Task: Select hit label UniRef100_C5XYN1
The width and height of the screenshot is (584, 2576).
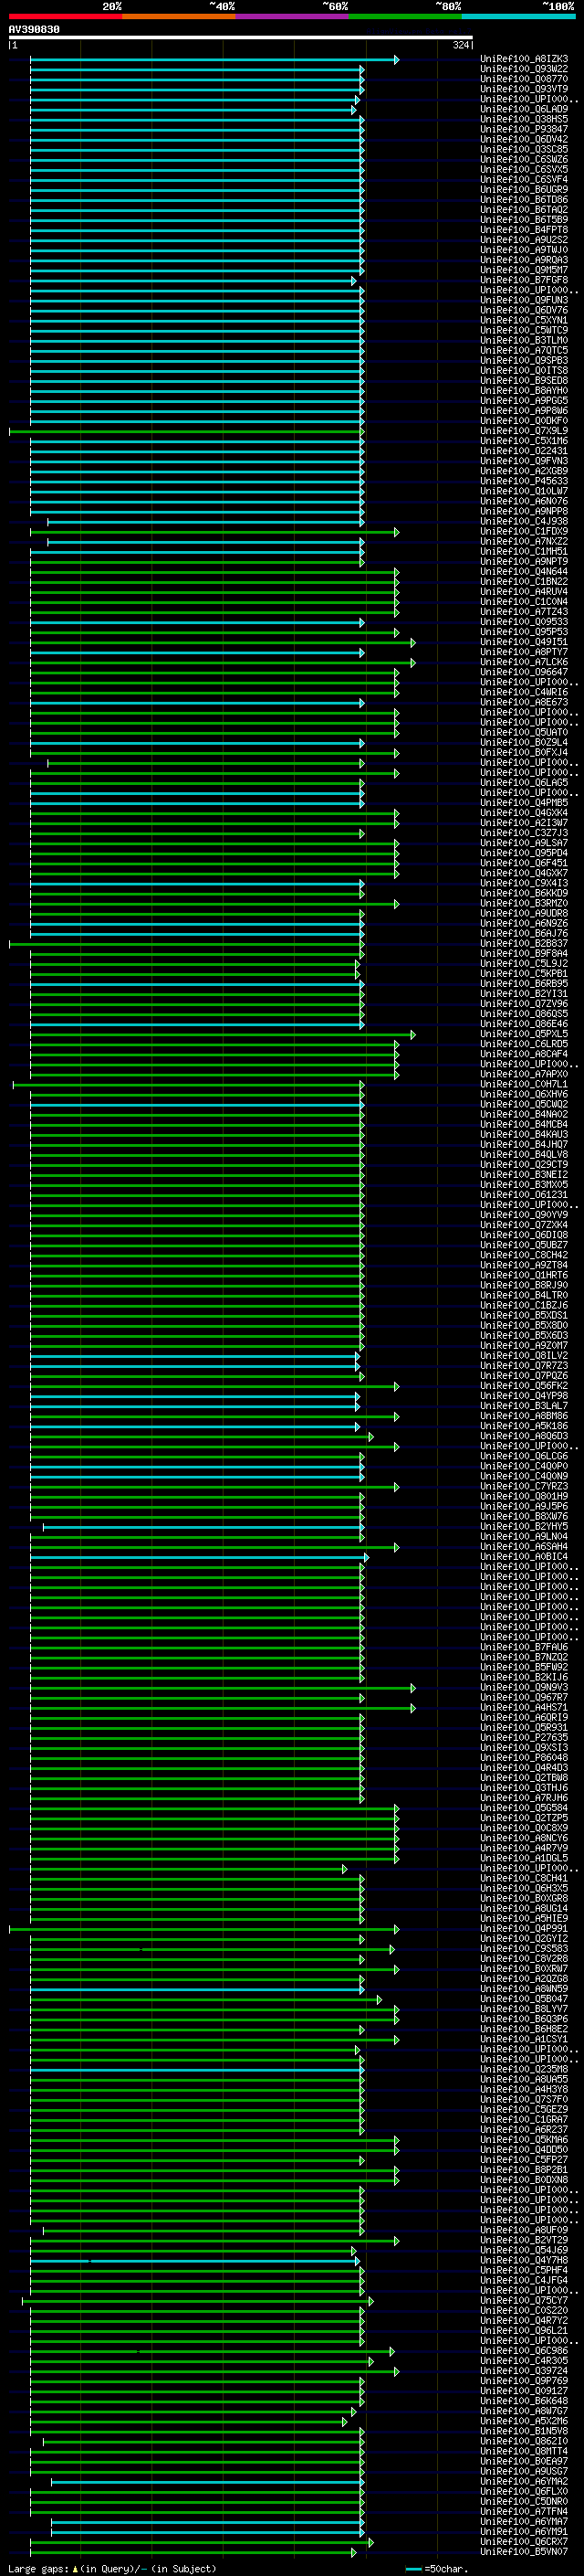Action: 524,320
